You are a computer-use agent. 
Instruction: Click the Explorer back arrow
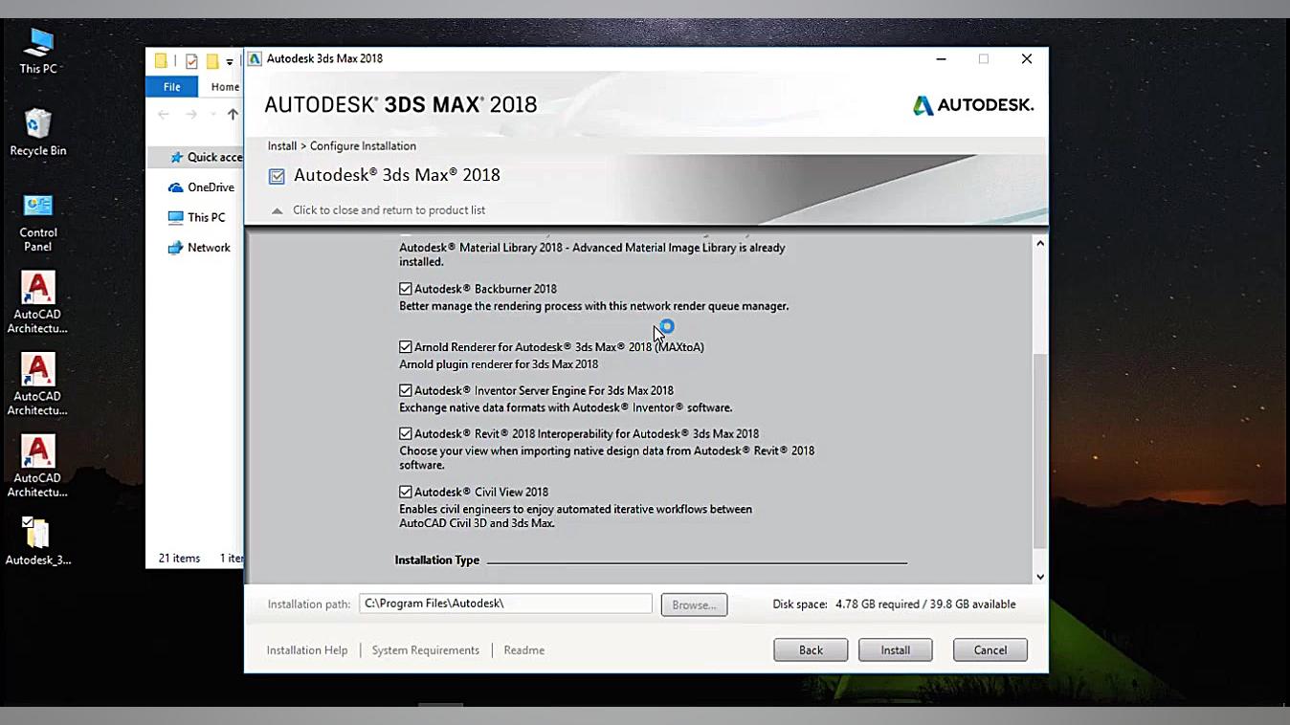click(x=164, y=114)
